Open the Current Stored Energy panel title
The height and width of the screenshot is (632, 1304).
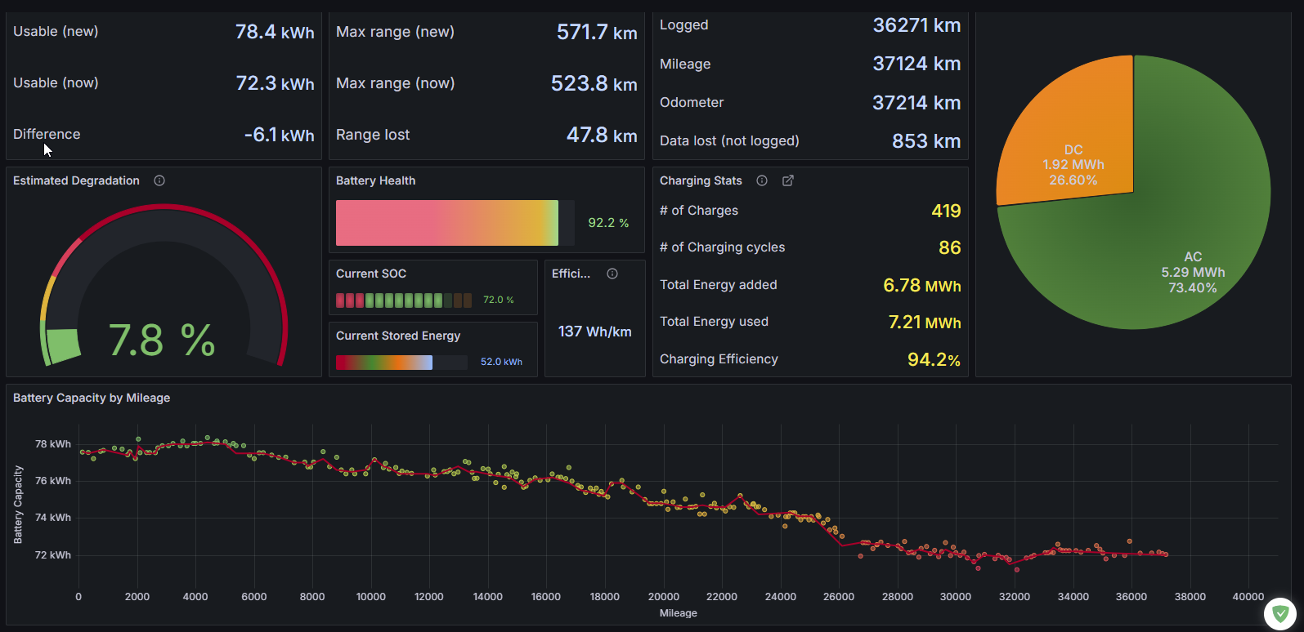[397, 336]
